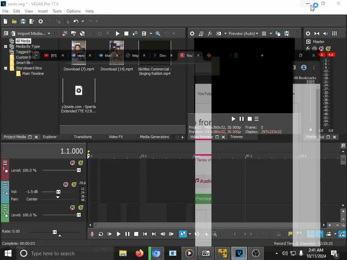
Task: Toggle the preview overlays grid icon
Action: 264,34
